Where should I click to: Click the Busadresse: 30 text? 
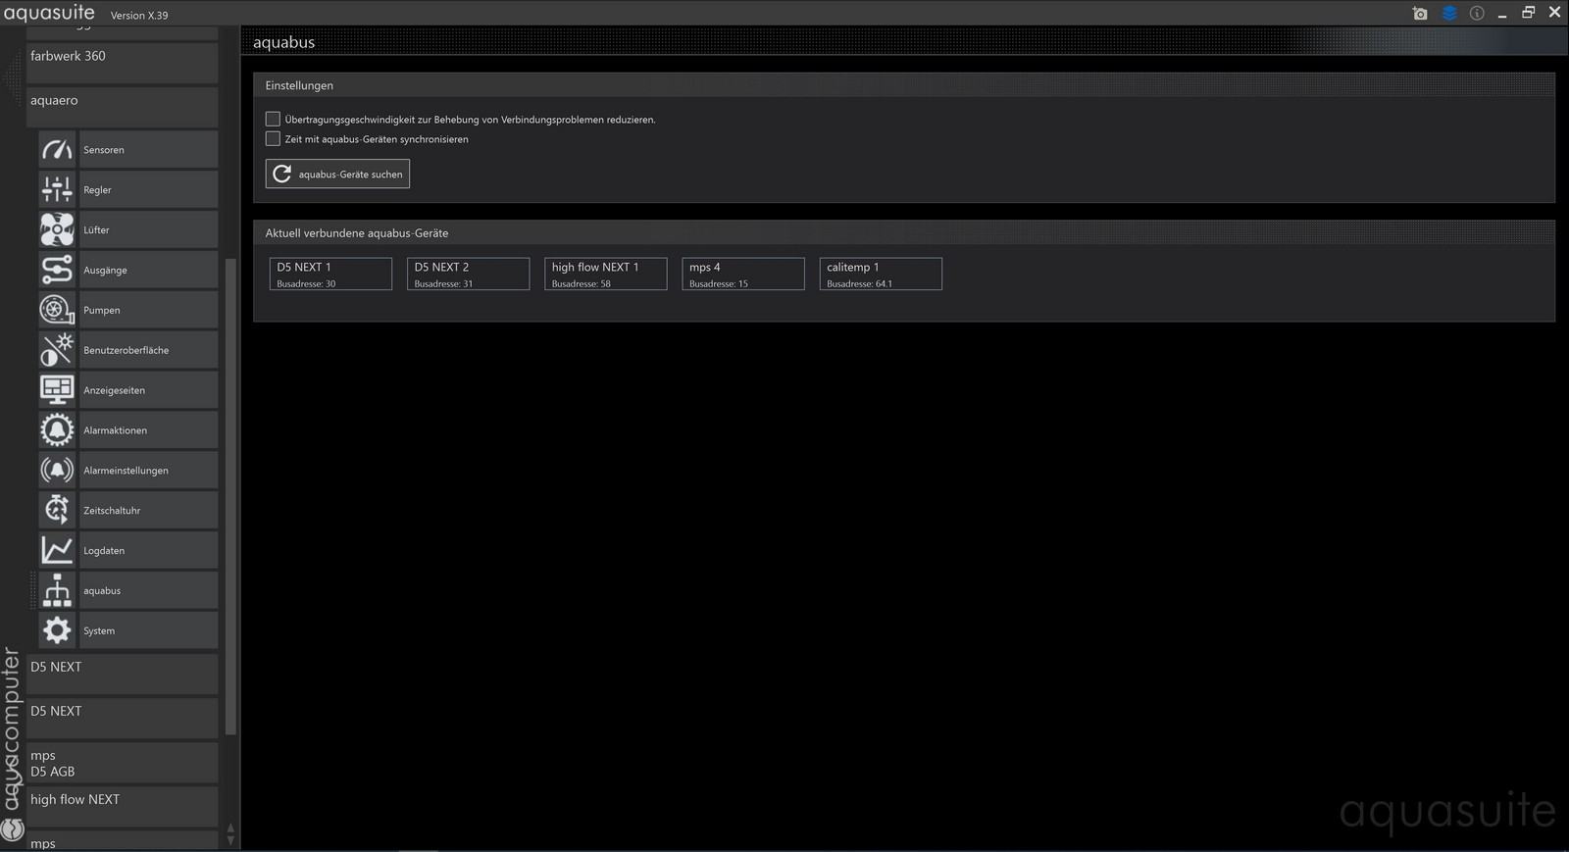tap(306, 284)
